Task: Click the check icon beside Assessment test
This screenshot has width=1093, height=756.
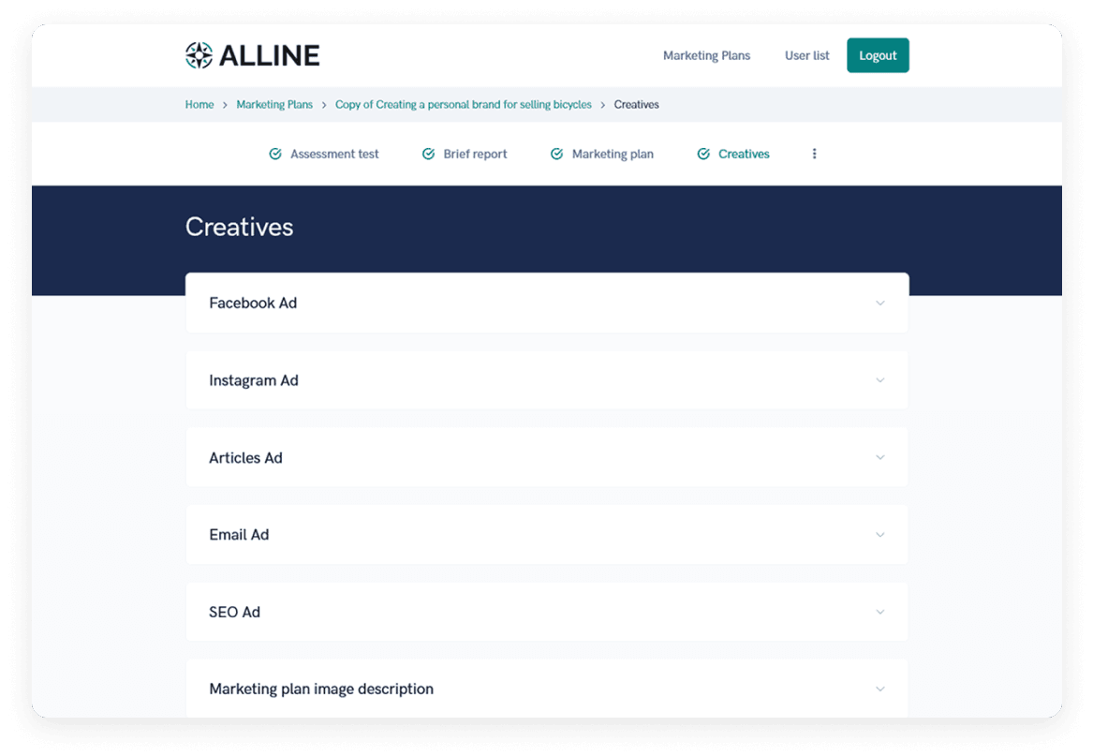Action: coord(275,154)
